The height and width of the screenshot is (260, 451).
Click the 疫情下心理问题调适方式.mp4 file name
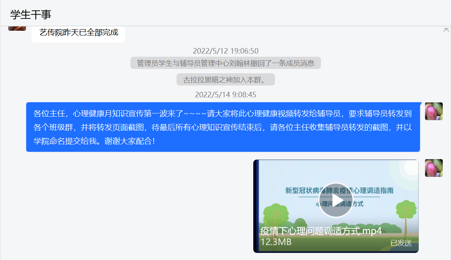(321, 231)
